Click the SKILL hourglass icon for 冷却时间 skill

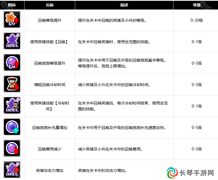pyautogui.click(x=12, y=105)
